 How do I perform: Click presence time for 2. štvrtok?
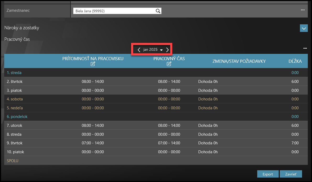click(93, 82)
